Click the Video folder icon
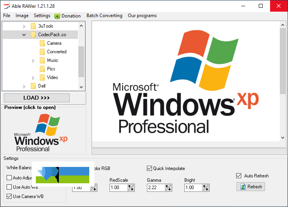 click(42, 77)
